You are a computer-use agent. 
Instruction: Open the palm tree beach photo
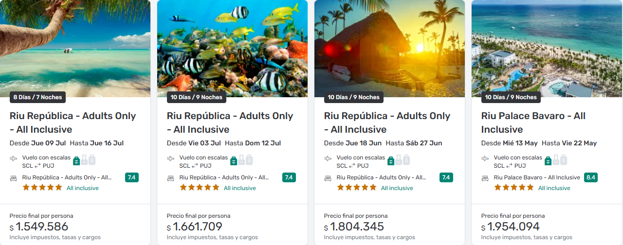75,46
